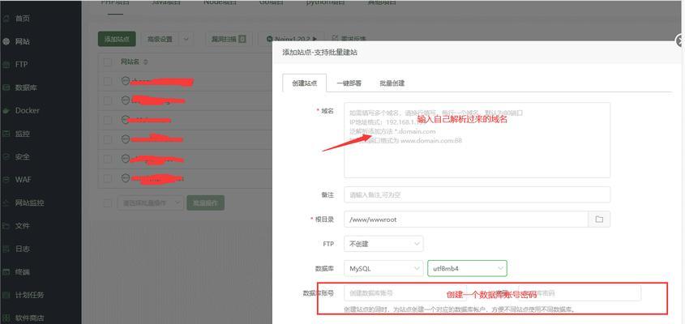Click the shield icon in the fifth site row
Image resolution: width=685 pixels, height=324 pixels.
coord(126,159)
